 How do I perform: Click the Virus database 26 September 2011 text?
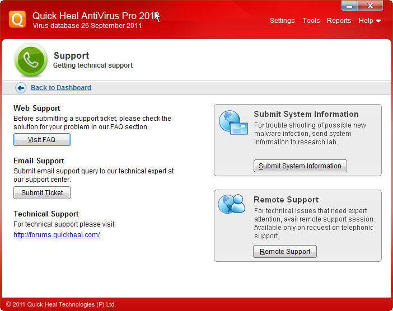pyautogui.click(x=87, y=26)
